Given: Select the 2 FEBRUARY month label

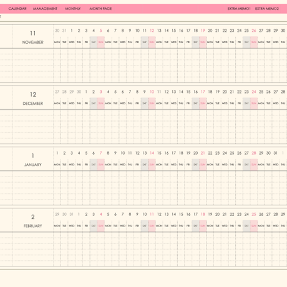Looking at the screenshot, I should 33,221.
